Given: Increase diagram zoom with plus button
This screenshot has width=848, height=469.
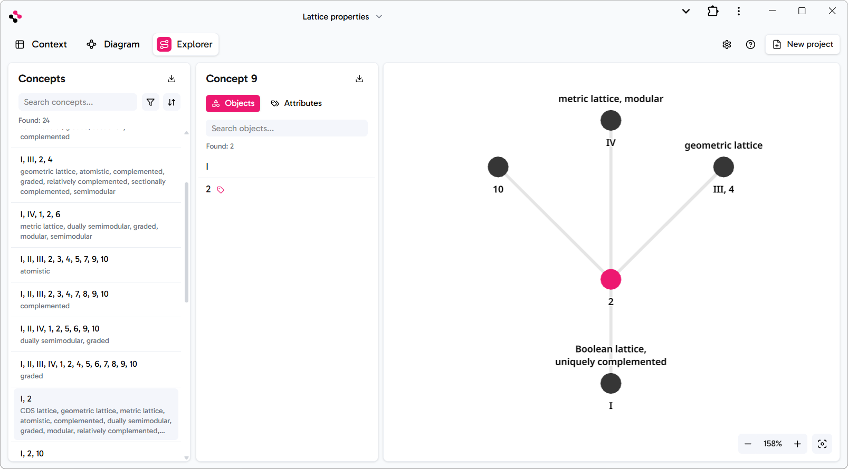Looking at the screenshot, I should 797,444.
